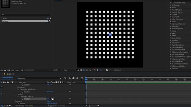Open the Grid 1 timeline panel menu
This screenshot has height=107, width=191.
point(13,74)
